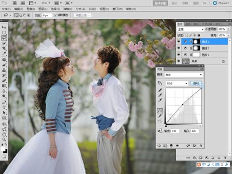The image size is (232, 174).
Task: Toggle lock transparent pixels
Action: (x=187, y=35)
